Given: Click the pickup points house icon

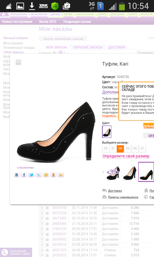Looking at the screenshot, I should [104, 197].
